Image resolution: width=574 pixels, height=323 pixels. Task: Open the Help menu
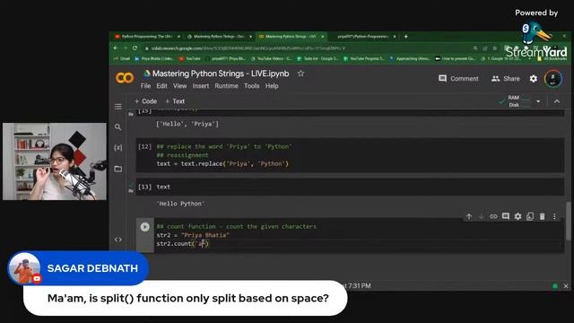[x=272, y=86]
